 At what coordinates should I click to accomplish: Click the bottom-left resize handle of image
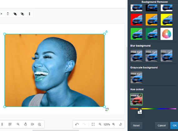pyautogui.click(x=5, y=107)
